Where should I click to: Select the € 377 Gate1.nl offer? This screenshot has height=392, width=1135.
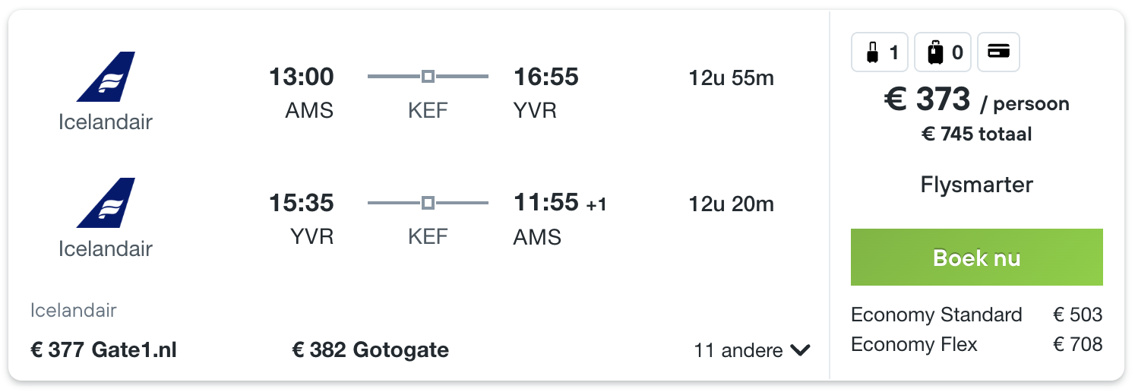tap(103, 350)
